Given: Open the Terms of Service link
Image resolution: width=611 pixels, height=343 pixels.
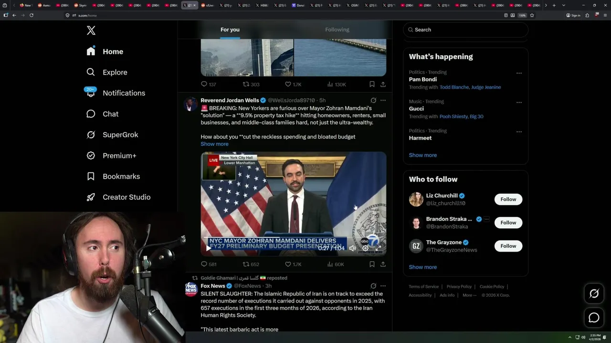Looking at the screenshot, I should [423, 287].
